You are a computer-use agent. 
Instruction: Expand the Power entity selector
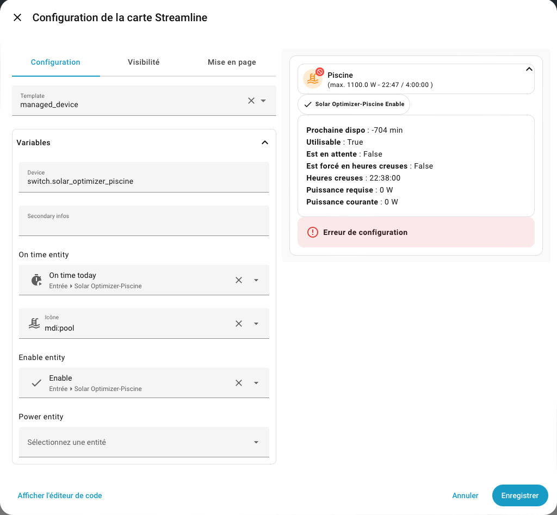click(256, 442)
